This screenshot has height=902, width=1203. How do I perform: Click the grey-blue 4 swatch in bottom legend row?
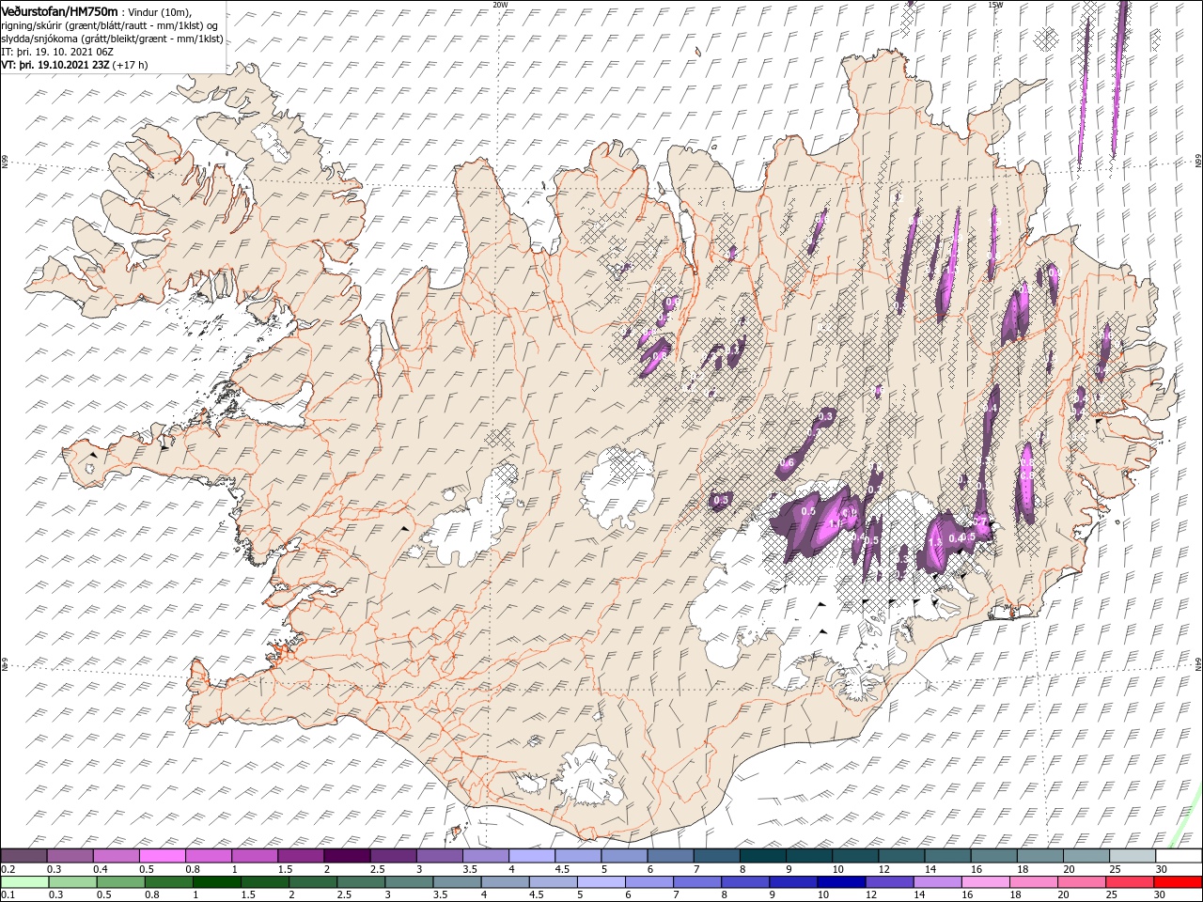(506, 881)
